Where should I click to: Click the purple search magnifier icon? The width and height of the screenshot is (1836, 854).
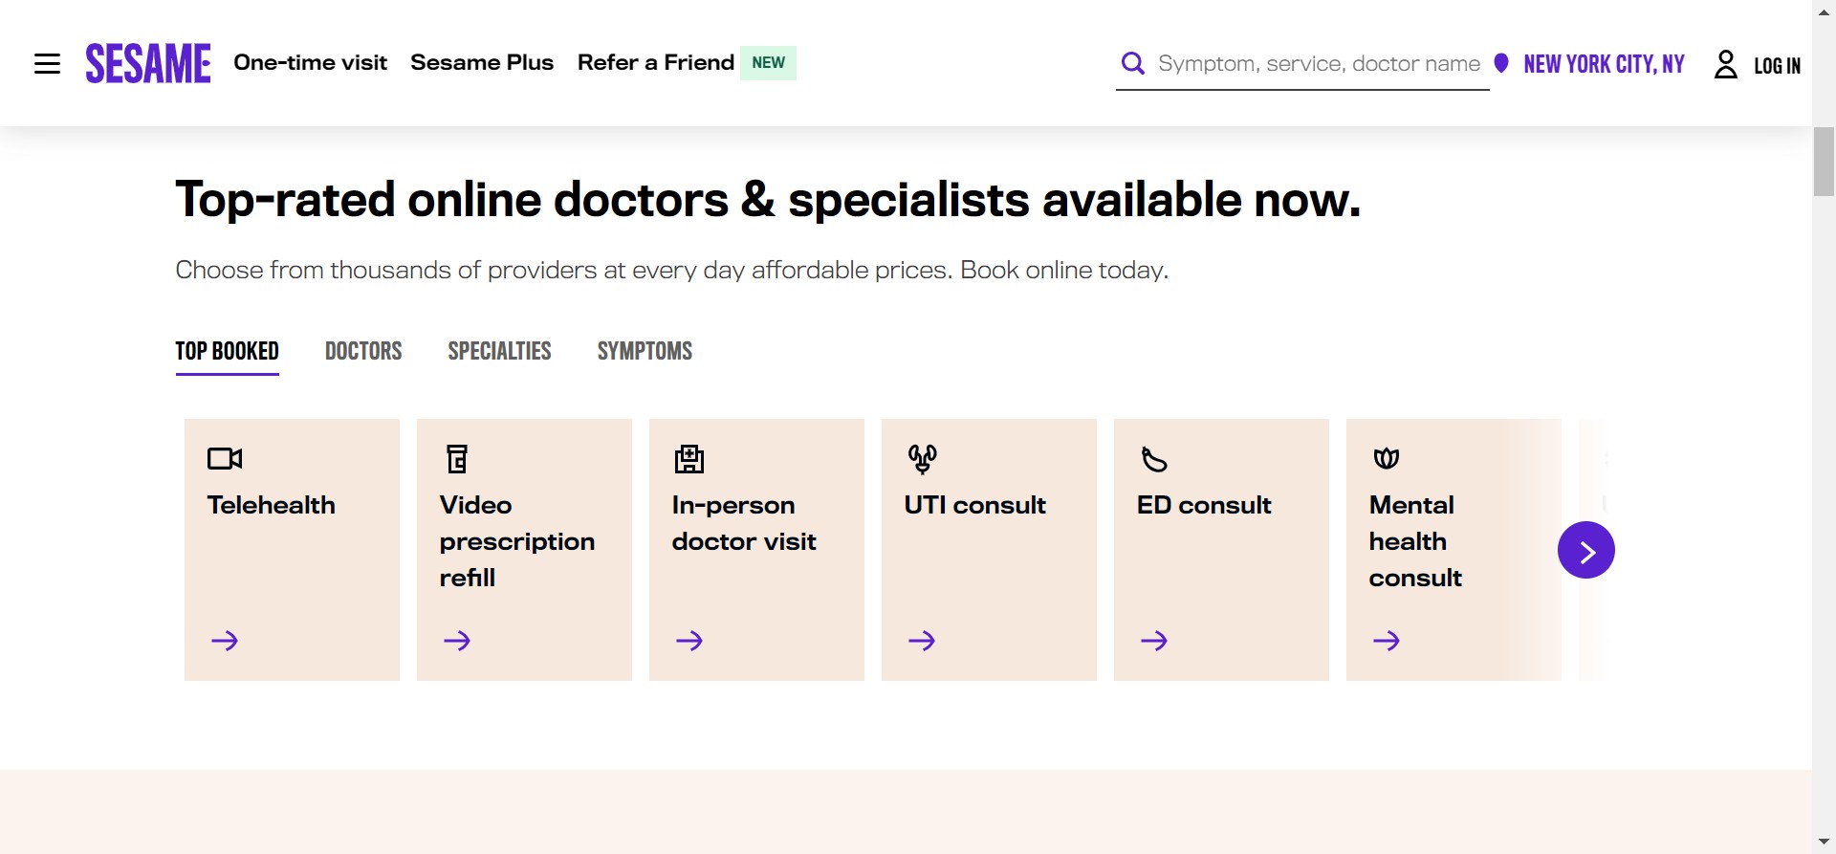pos(1132,63)
